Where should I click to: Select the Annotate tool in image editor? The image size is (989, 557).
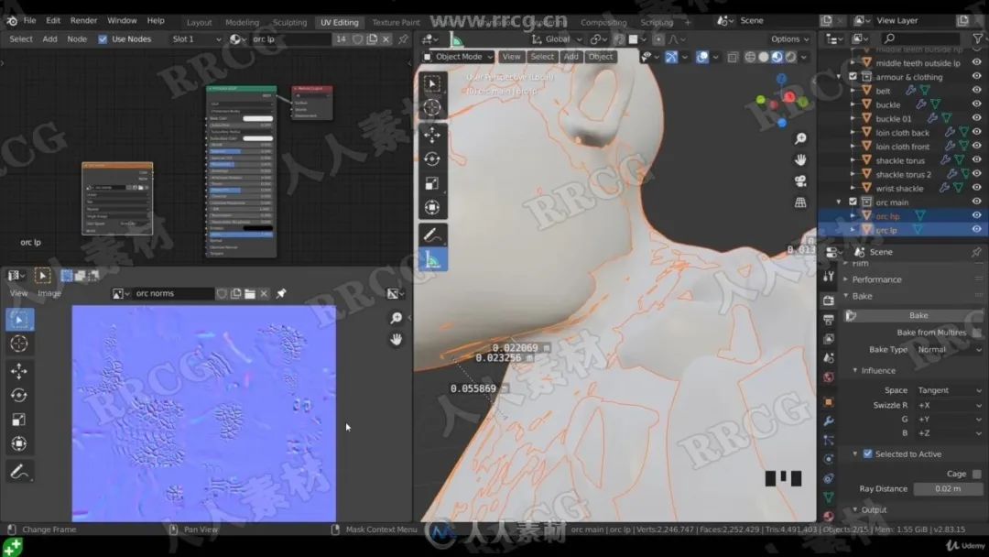click(x=19, y=472)
